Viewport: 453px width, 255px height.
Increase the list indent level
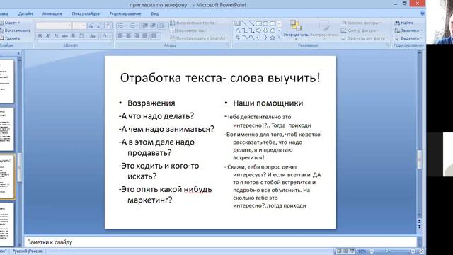(153, 25)
